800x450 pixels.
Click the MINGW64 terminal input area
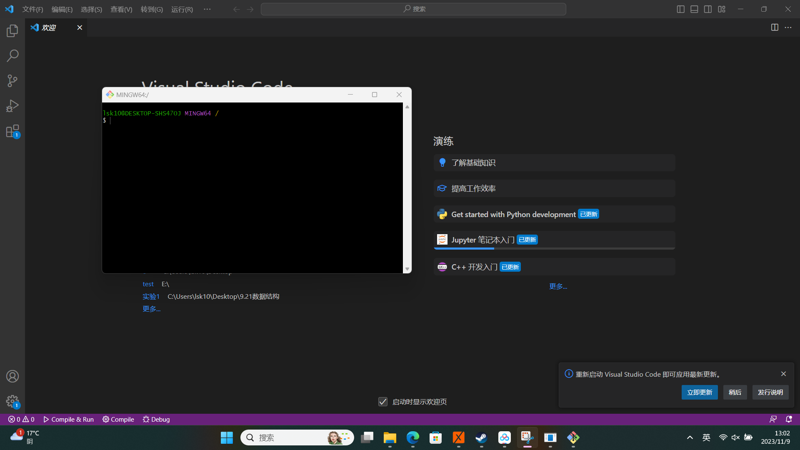[252, 187]
